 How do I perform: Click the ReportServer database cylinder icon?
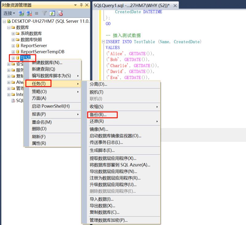point(18,46)
